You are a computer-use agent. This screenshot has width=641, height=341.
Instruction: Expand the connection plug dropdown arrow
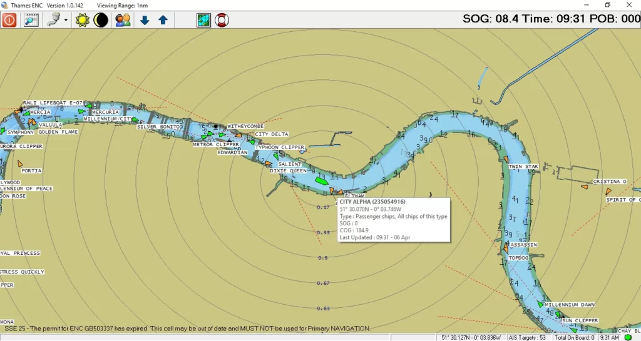tap(66, 20)
